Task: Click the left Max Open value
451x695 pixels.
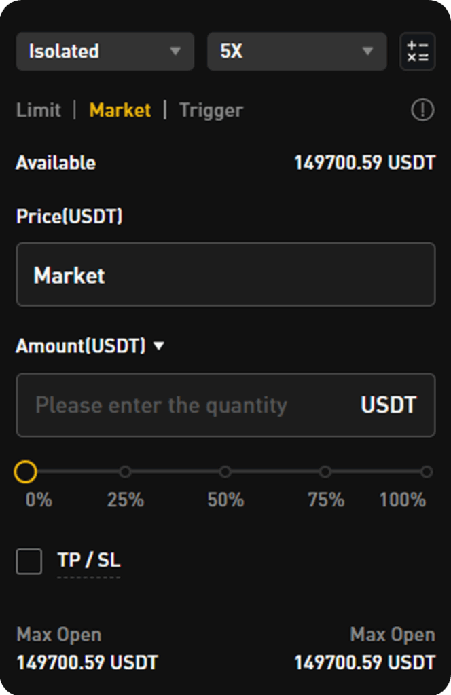Action: tap(87, 662)
